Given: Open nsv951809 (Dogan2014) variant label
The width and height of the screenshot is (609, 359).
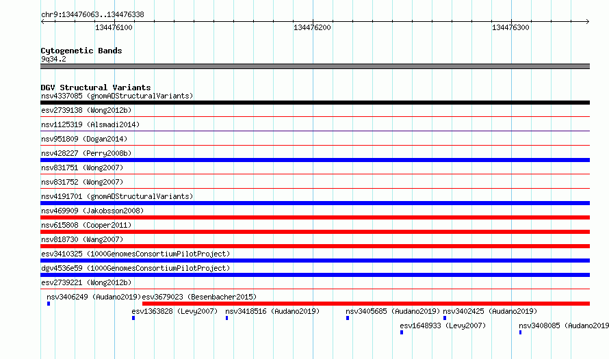Looking at the screenshot, I should click(x=84, y=139).
